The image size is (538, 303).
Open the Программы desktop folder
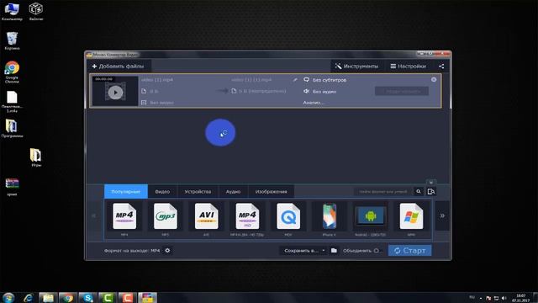(12, 128)
